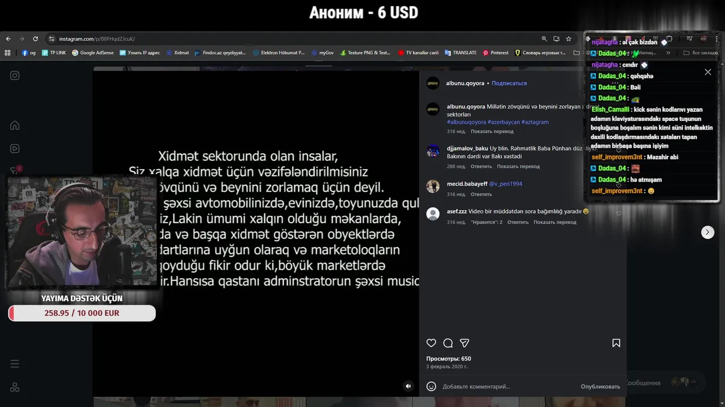Screen dimensions: 725x407
Task: Open the Xidmat bookmark
Action: pos(178,53)
